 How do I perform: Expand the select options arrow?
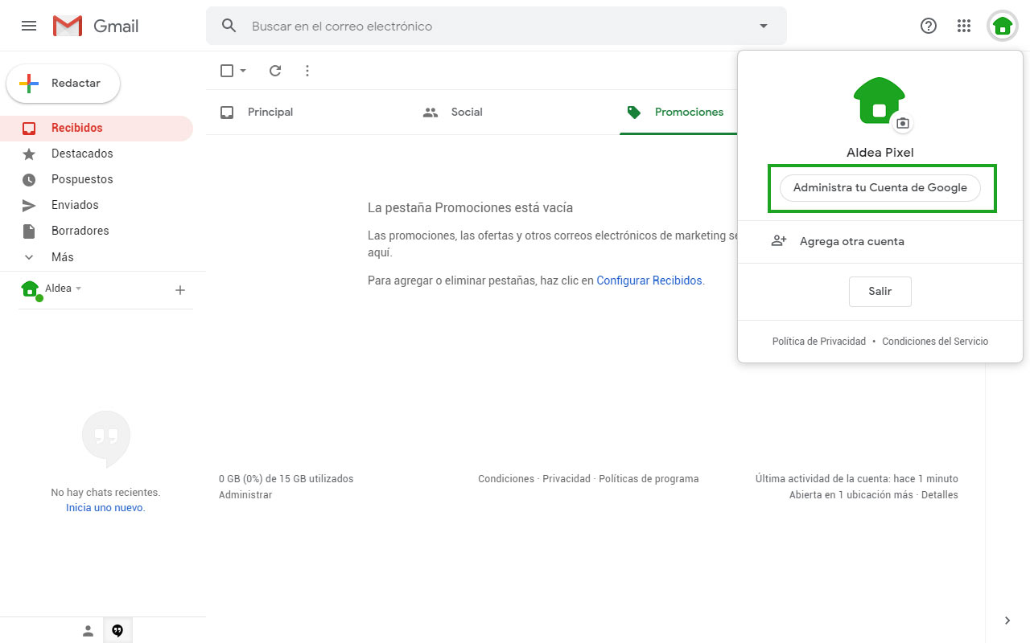click(x=243, y=71)
